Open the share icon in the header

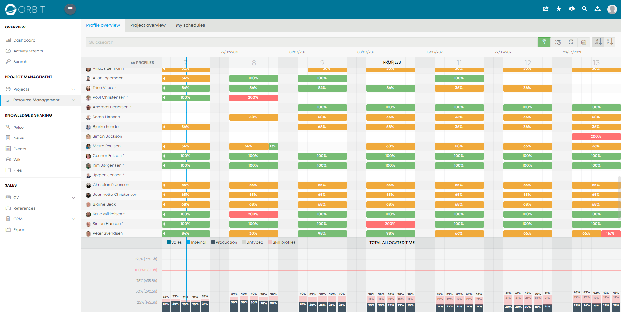(x=546, y=9)
